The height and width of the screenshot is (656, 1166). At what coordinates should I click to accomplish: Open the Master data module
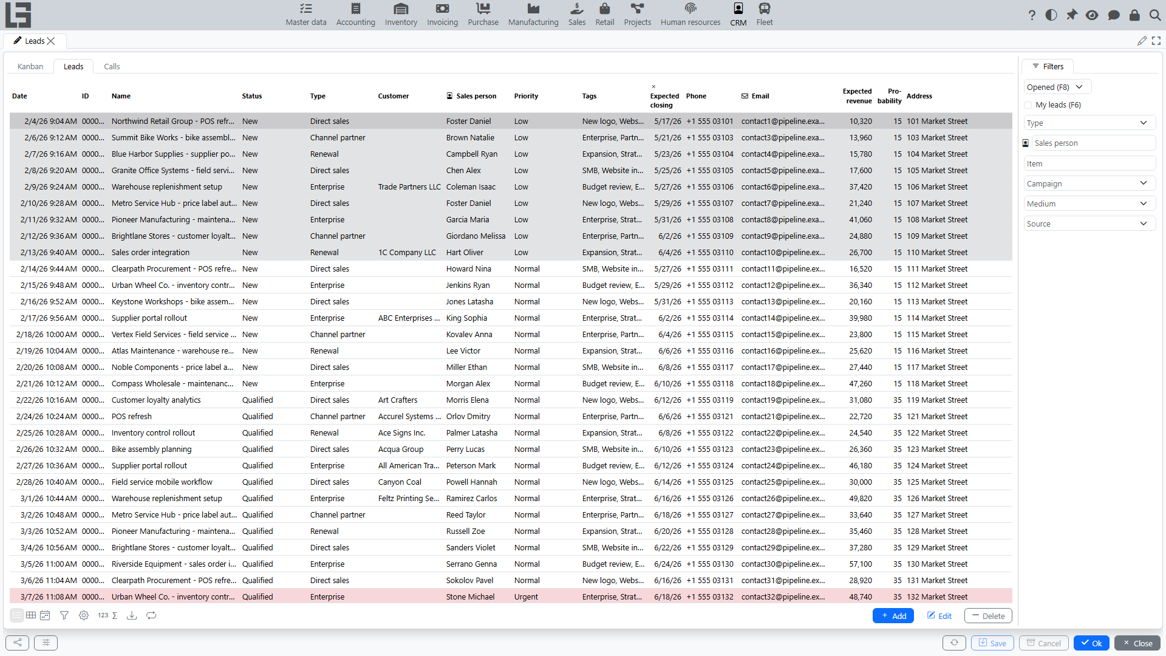pos(306,15)
